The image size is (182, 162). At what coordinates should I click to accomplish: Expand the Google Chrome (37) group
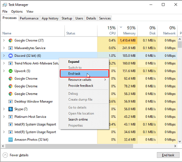click(x=4, y=40)
